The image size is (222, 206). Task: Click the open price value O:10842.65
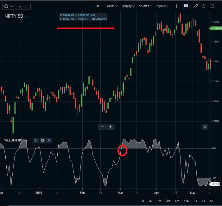point(67,15)
